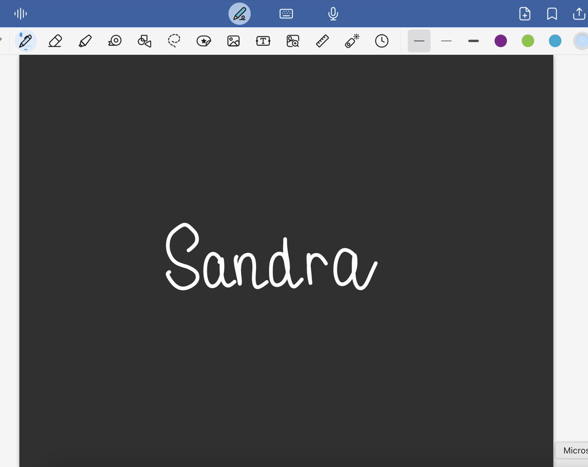588x467 pixels.
Task: Select the Highlighter tool
Action: pyautogui.click(x=85, y=41)
